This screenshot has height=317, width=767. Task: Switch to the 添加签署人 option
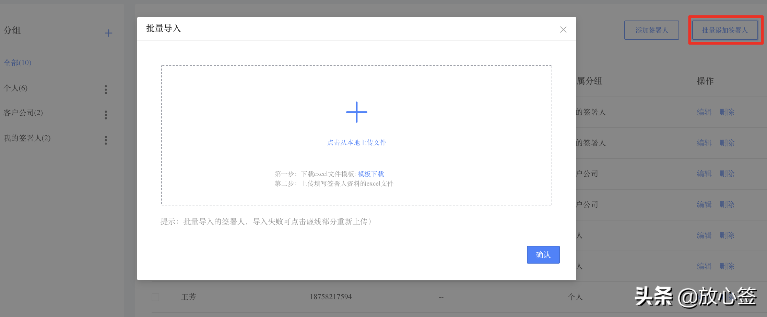click(651, 30)
